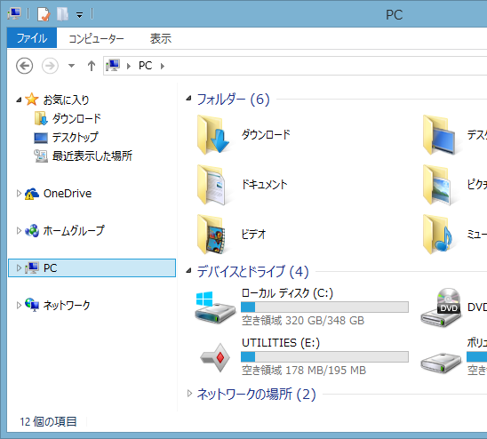The width and height of the screenshot is (487, 439).
Task: Click the UTILITIES (E:) drive label
Action: pyautogui.click(x=281, y=343)
